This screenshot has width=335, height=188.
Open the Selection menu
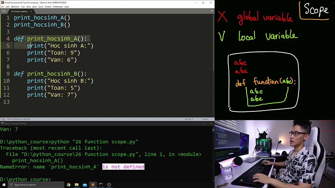15,7
